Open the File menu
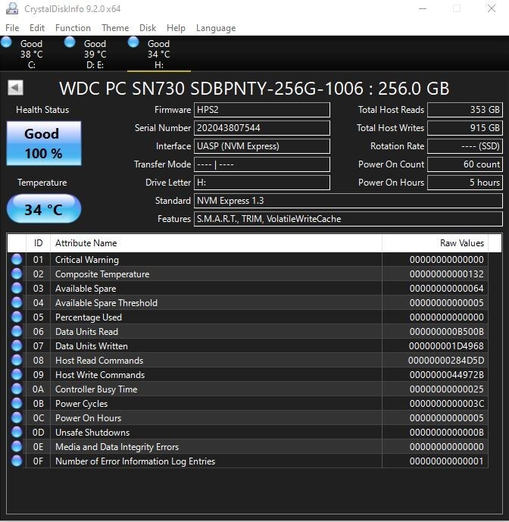Viewport: 509px width, 522px height. 12,28
